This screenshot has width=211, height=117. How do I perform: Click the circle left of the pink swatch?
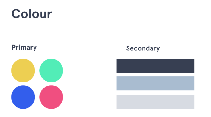click(x=23, y=97)
